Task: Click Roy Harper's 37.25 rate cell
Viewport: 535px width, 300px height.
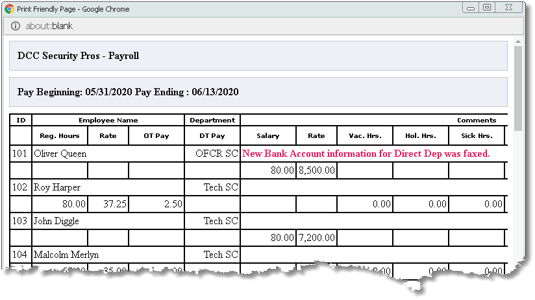Action: (x=108, y=204)
